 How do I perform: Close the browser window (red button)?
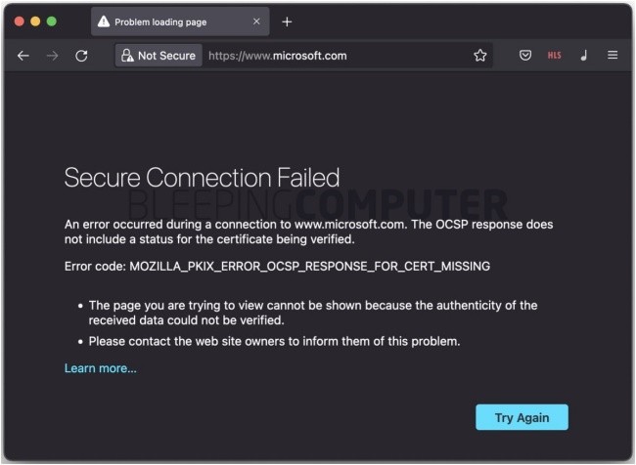[18, 21]
